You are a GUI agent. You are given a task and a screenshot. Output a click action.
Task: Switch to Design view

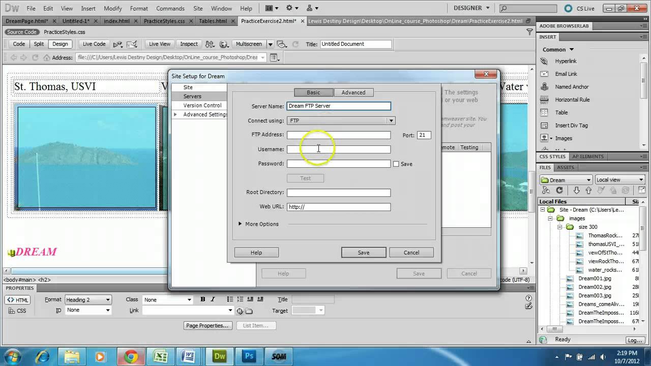(x=60, y=44)
